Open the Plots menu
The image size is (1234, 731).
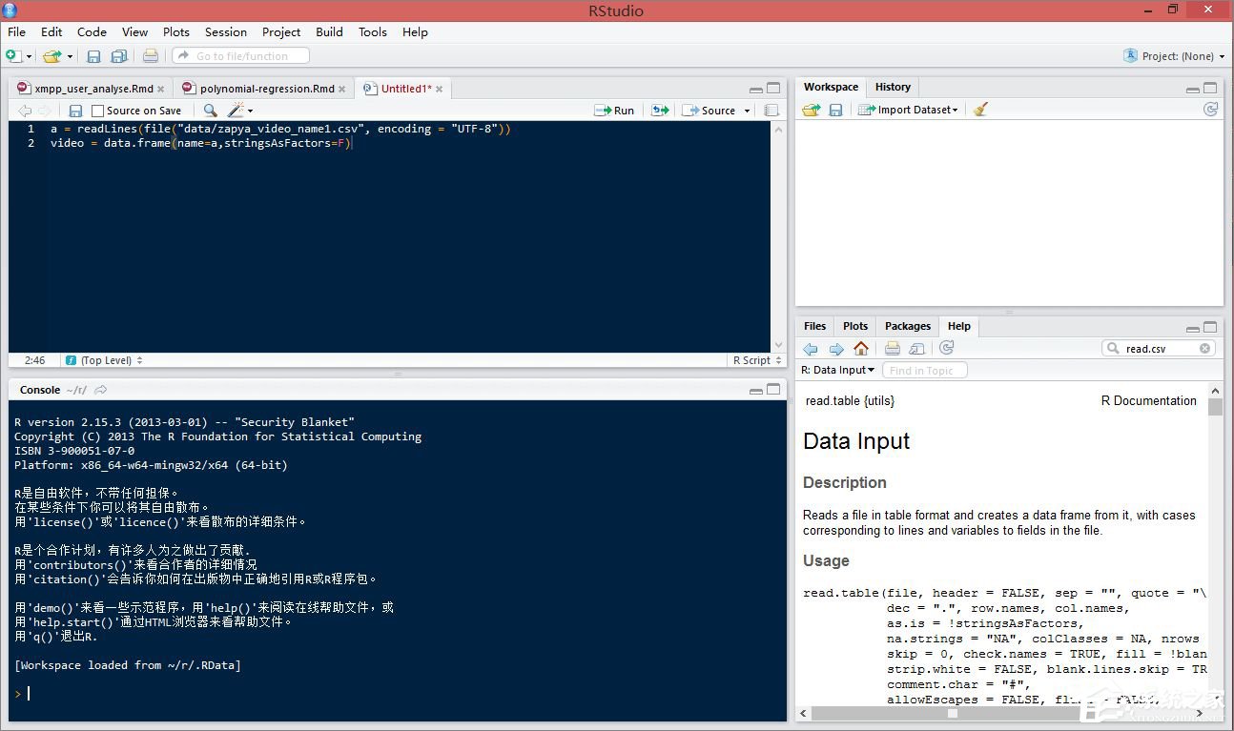[176, 31]
